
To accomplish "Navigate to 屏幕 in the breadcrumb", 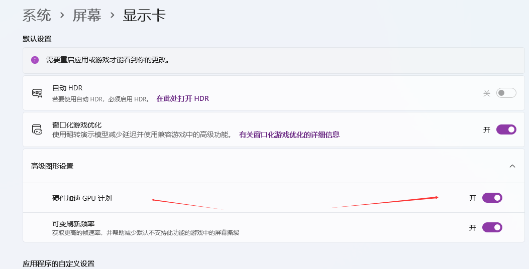I will (x=87, y=16).
